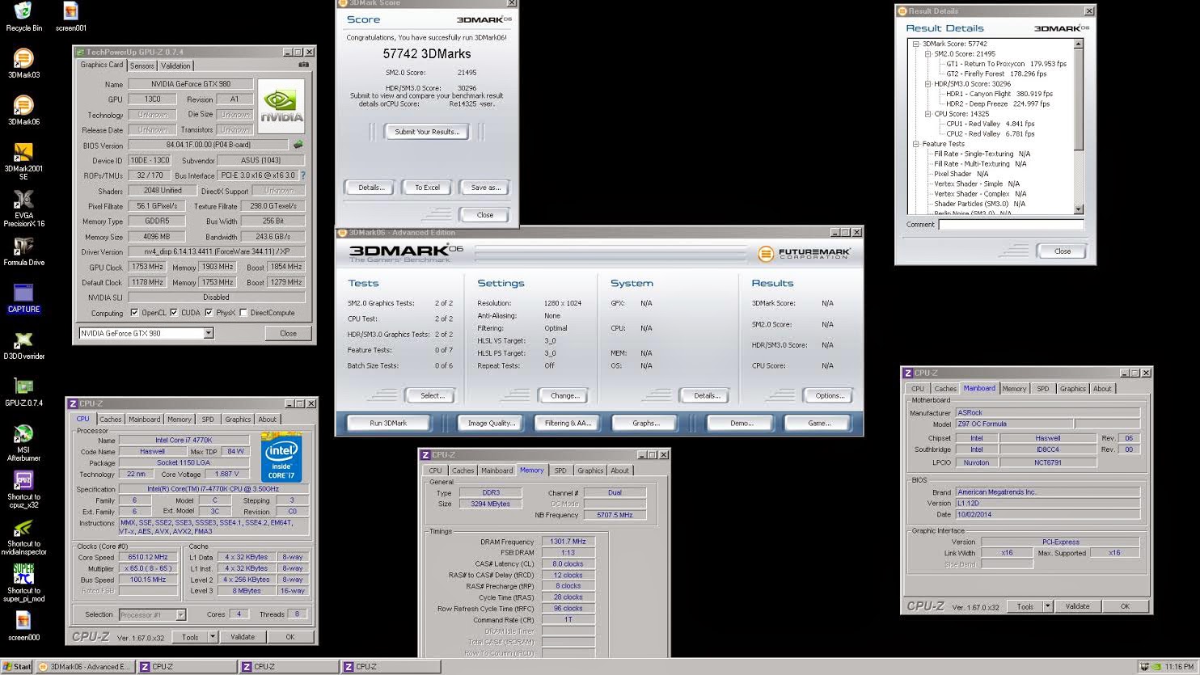The width and height of the screenshot is (1200, 675).
Task: Open the Tools dropdown arrow in CPU-Z CPU window
Action: 213,637
